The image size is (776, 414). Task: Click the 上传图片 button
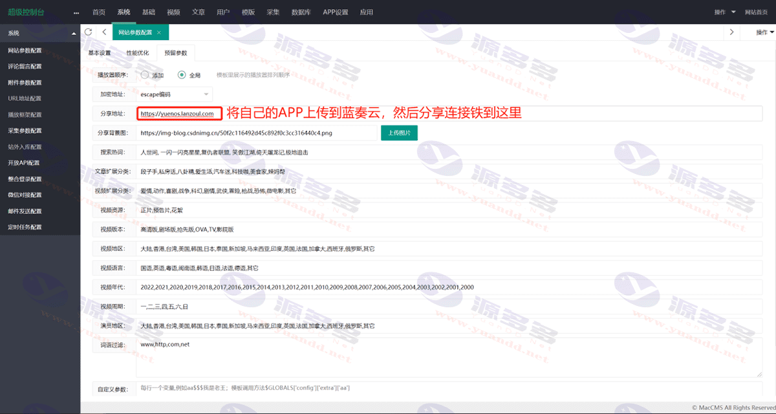point(400,133)
